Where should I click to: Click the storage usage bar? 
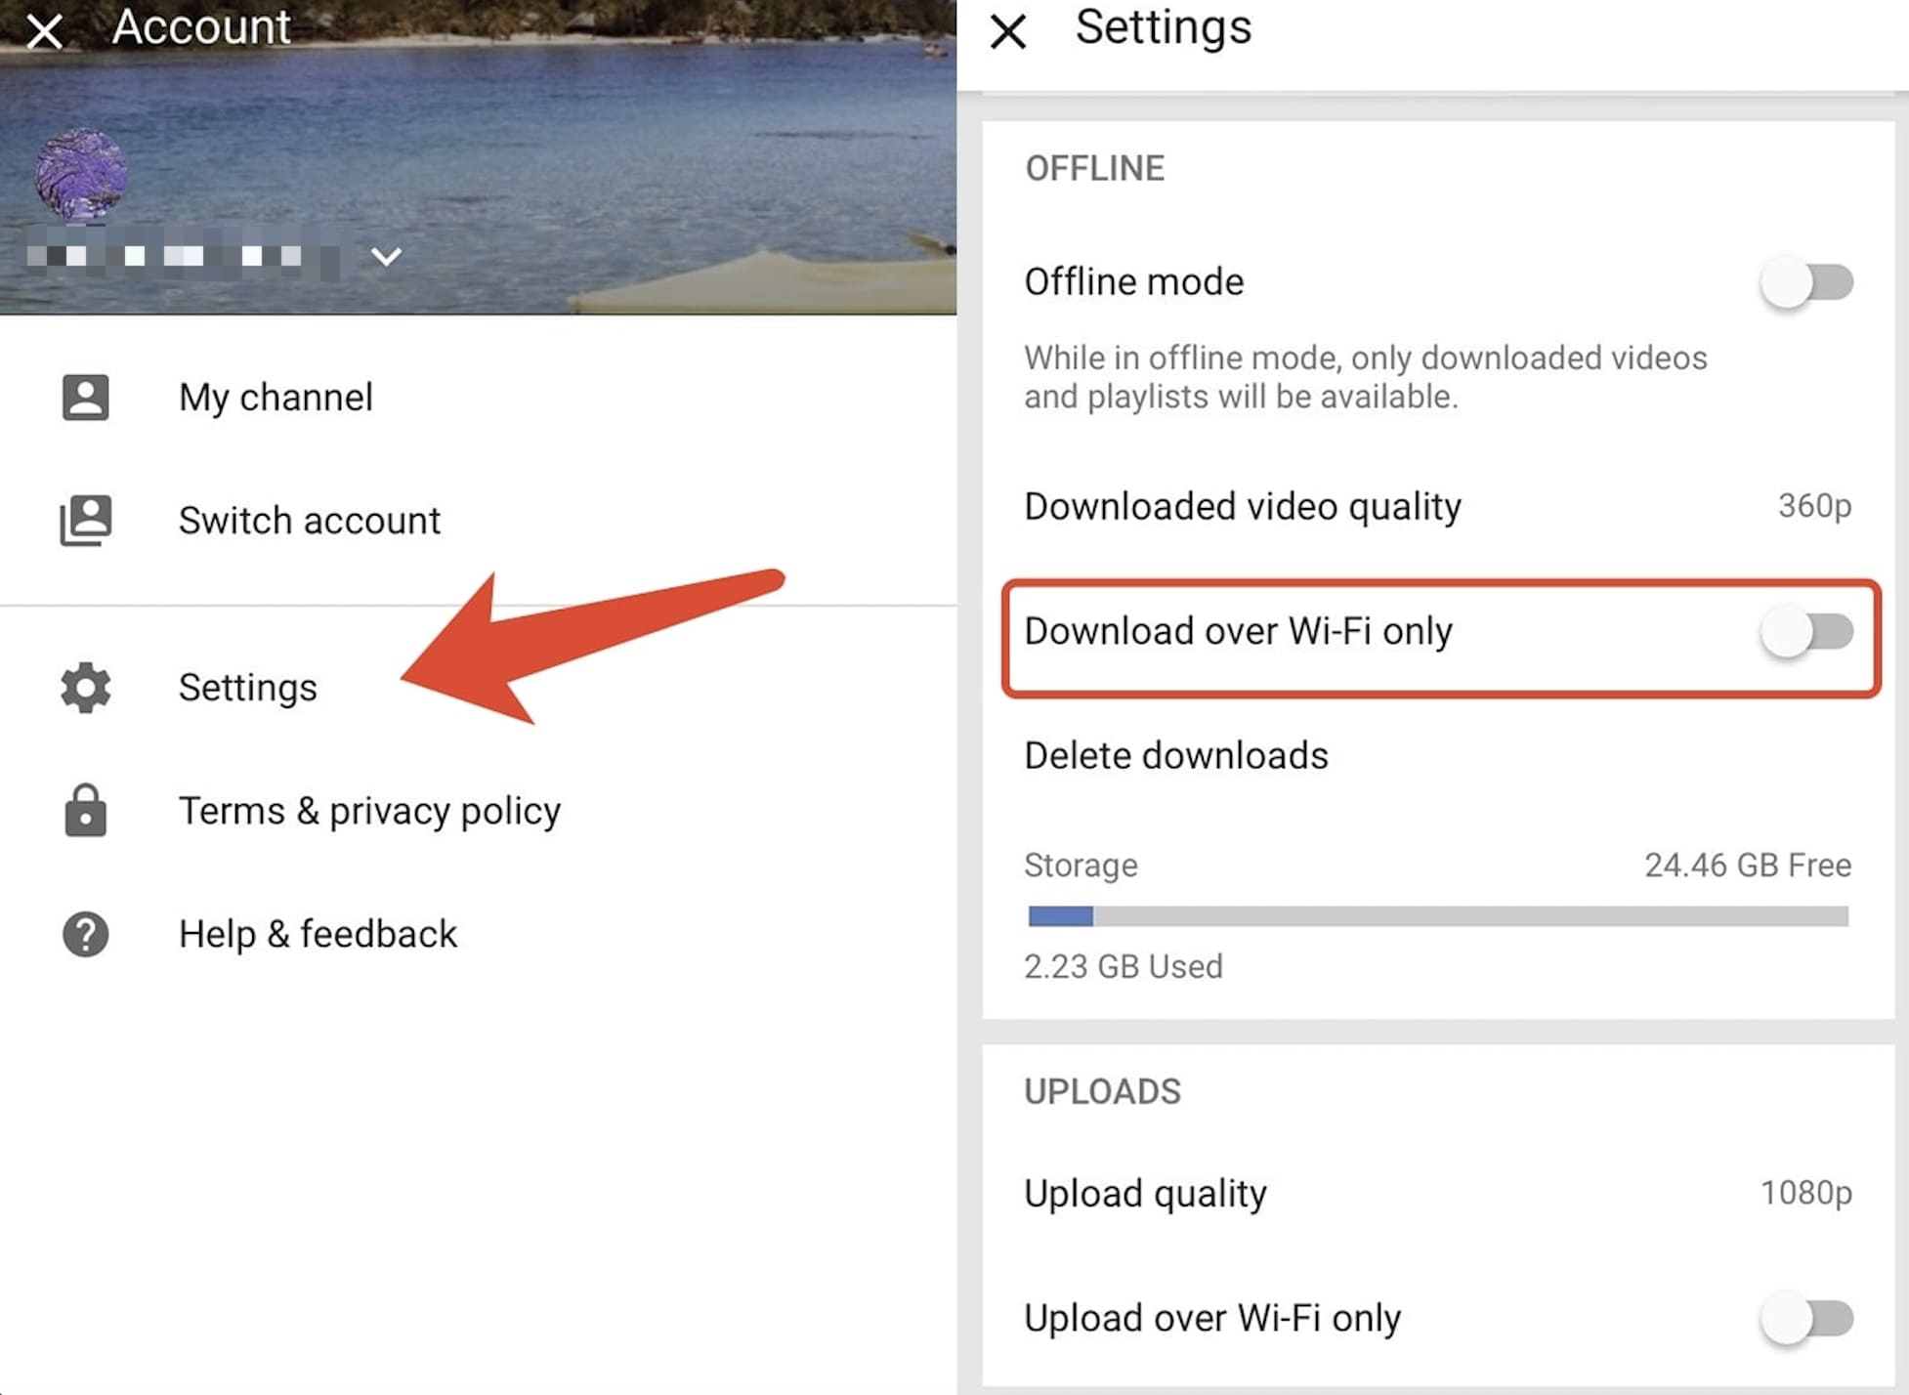pos(1437,916)
